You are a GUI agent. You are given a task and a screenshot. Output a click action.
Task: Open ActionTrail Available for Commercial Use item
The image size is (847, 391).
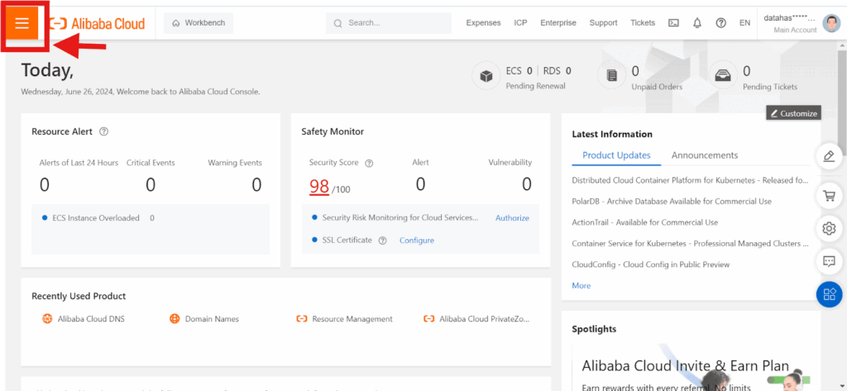tap(645, 222)
